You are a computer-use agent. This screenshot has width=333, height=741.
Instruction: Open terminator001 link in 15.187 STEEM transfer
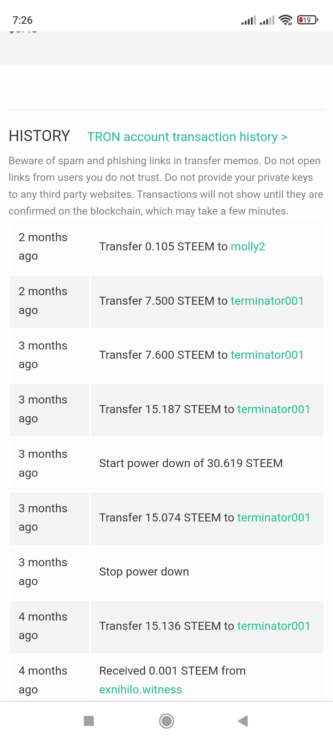[x=273, y=409]
